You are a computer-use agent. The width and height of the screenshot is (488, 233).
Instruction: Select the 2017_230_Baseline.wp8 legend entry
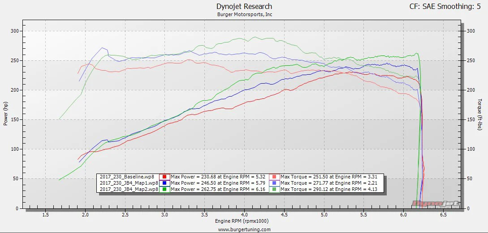click(x=127, y=177)
